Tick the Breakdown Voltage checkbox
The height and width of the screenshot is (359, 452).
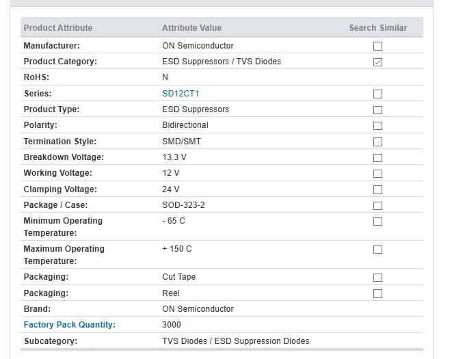coord(377,158)
